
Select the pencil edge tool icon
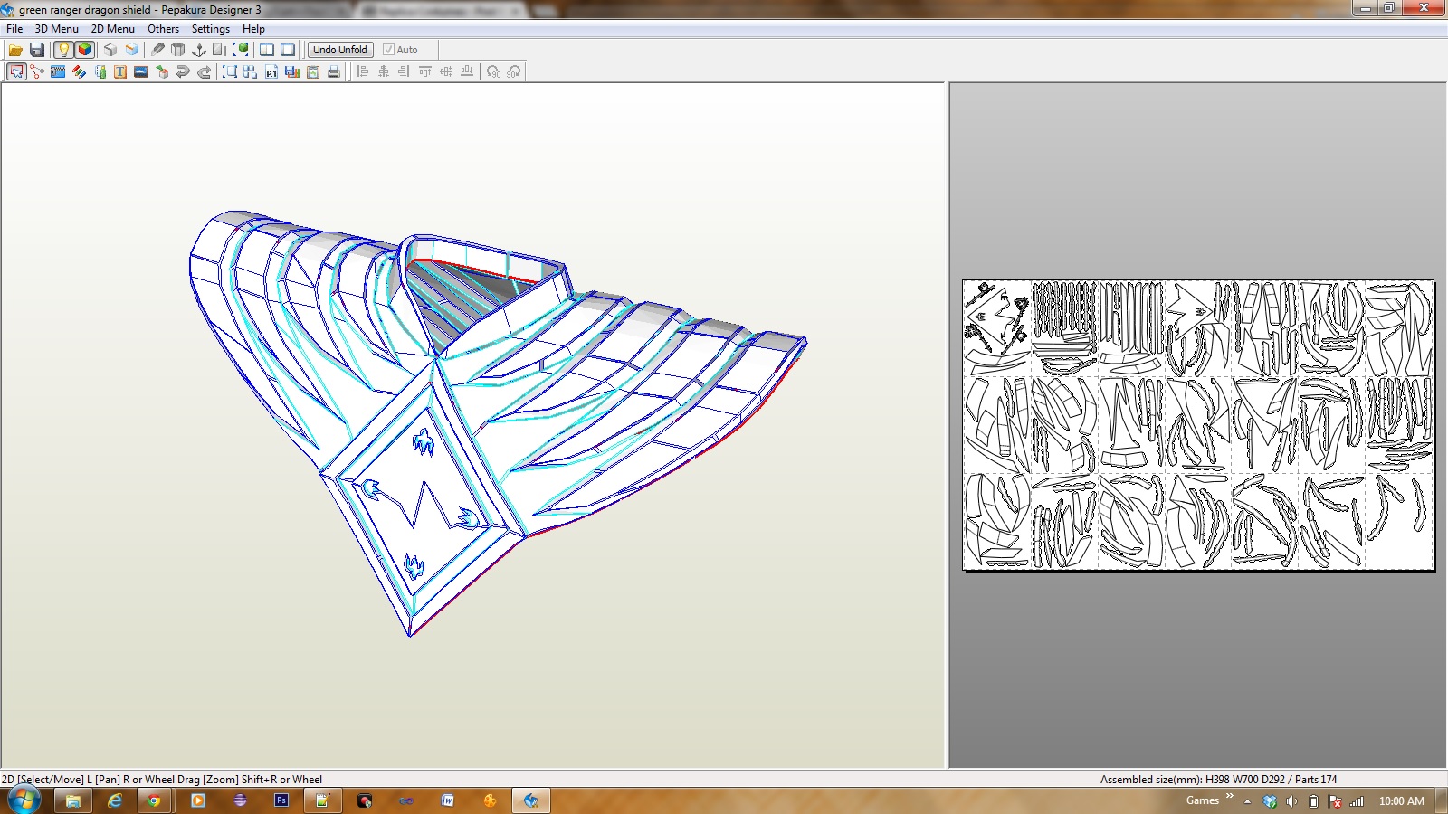click(x=157, y=50)
